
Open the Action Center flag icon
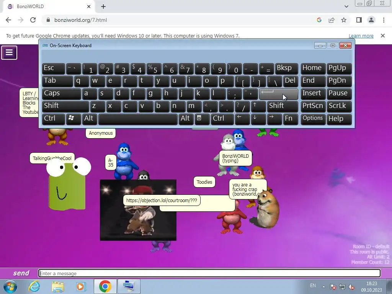pyautogui.click(x=333, y=287)
